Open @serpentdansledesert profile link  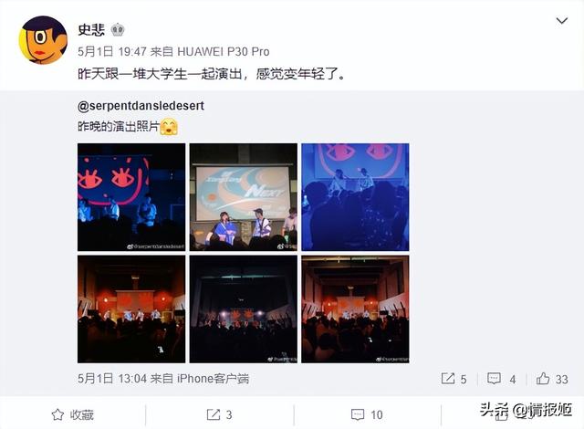tap(141, 106)
